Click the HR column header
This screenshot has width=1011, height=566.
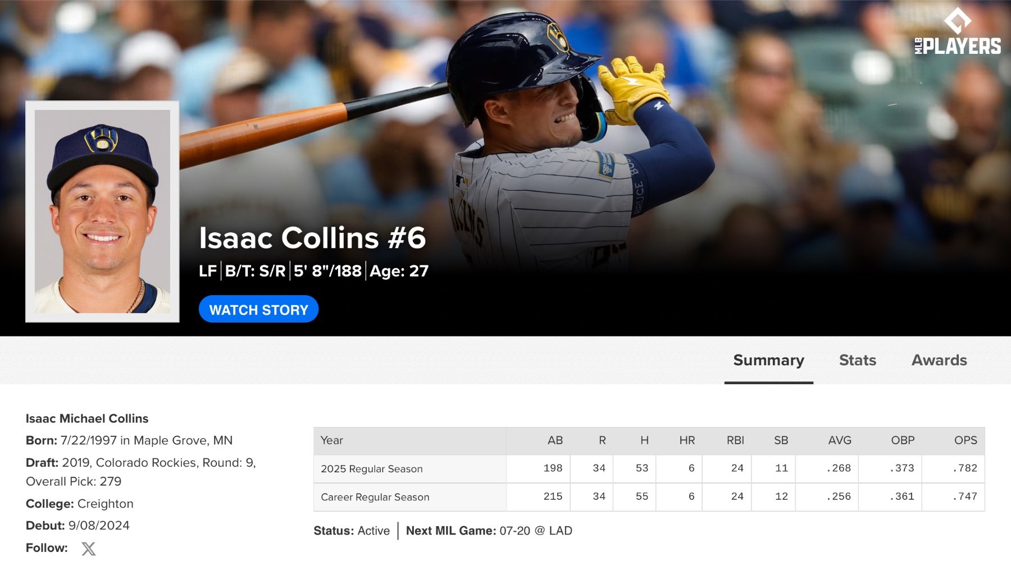click(687, 441)
